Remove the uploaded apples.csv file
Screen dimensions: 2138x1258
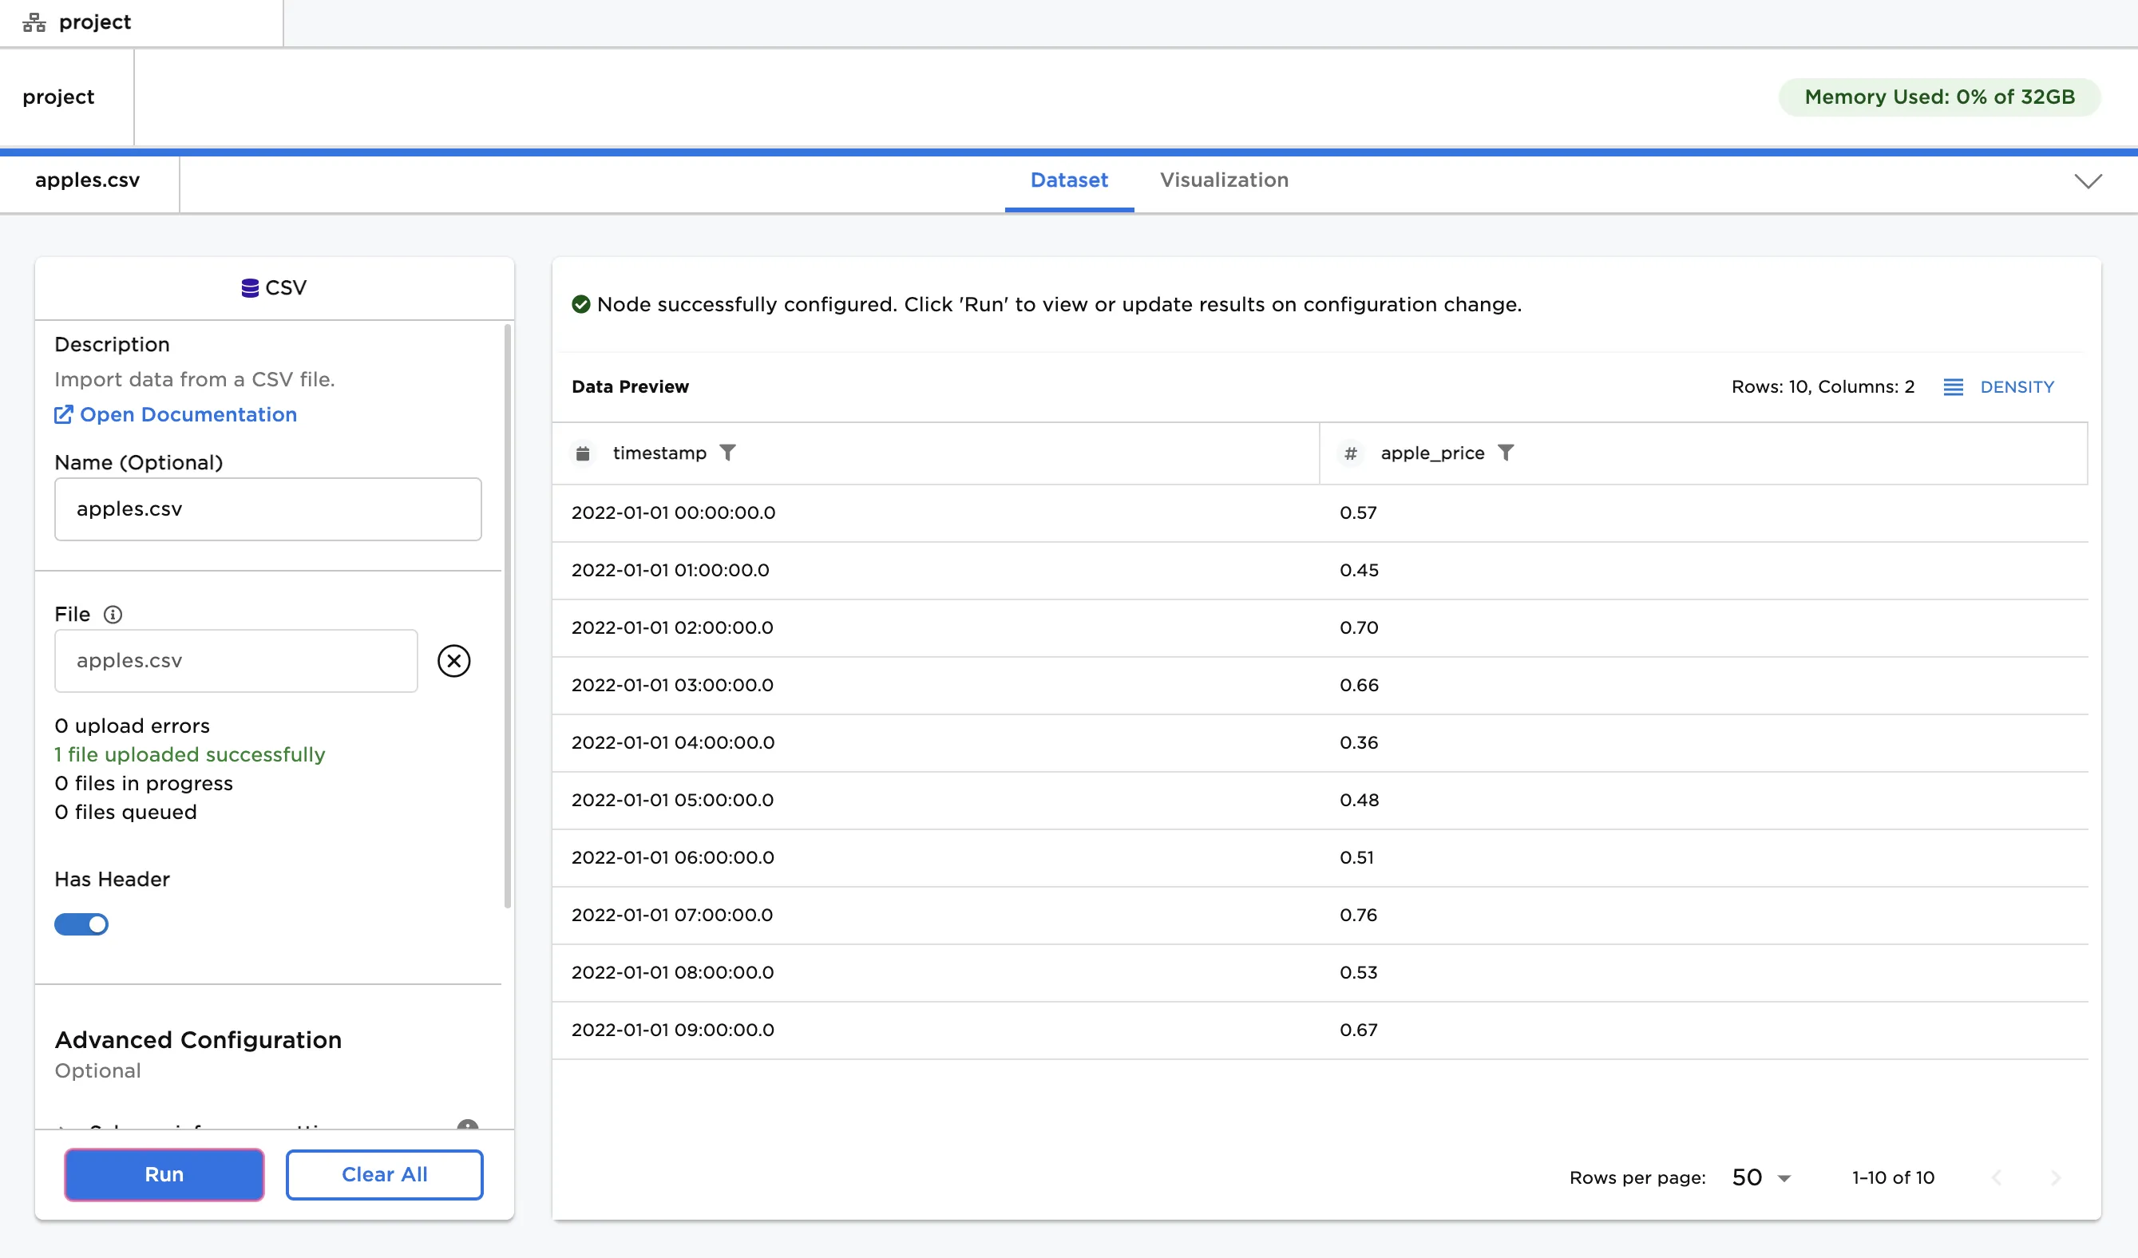coord(454,661)
